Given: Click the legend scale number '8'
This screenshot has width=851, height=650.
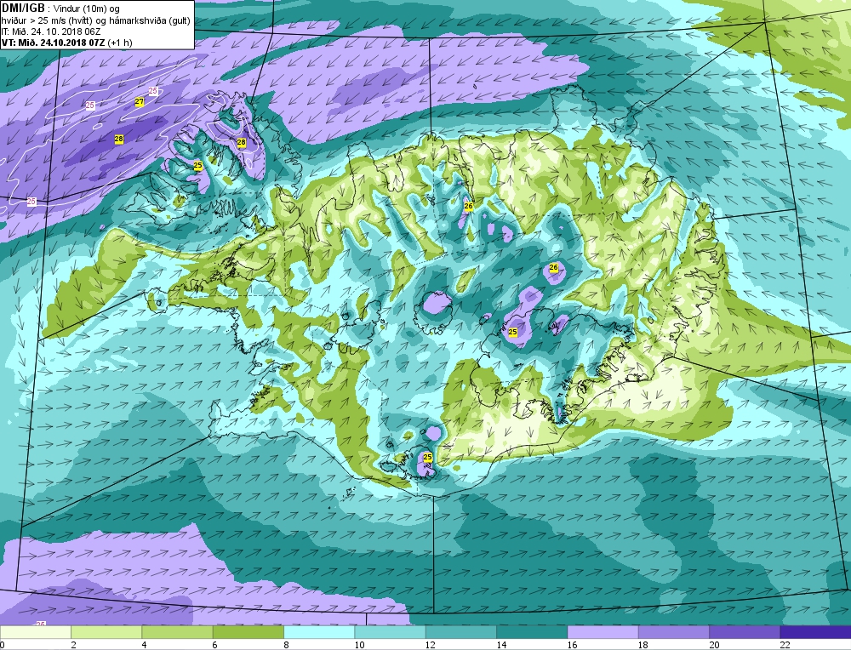Looking at the screenshot, I should click(286, 645).
